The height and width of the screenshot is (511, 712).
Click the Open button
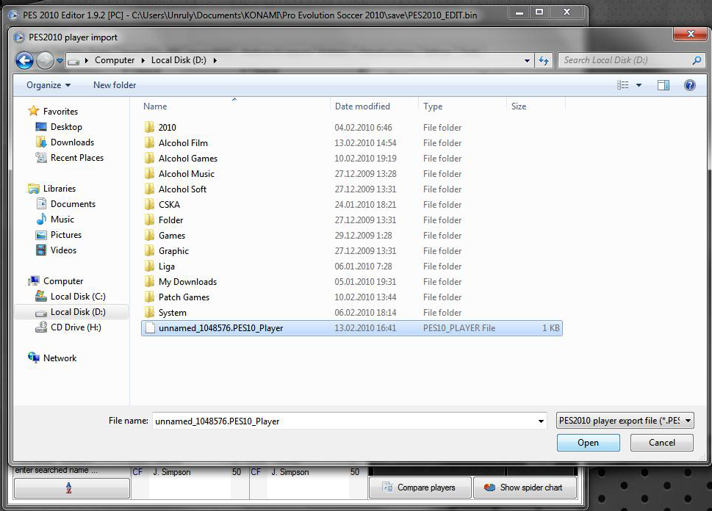coord(588,443)
